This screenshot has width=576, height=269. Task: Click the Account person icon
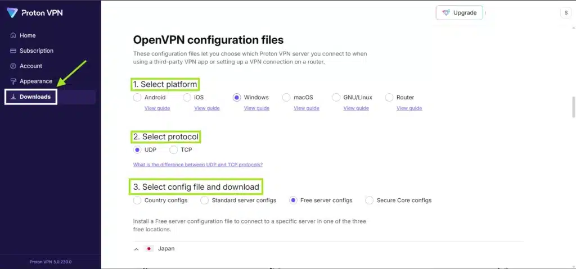coord(13,66)
